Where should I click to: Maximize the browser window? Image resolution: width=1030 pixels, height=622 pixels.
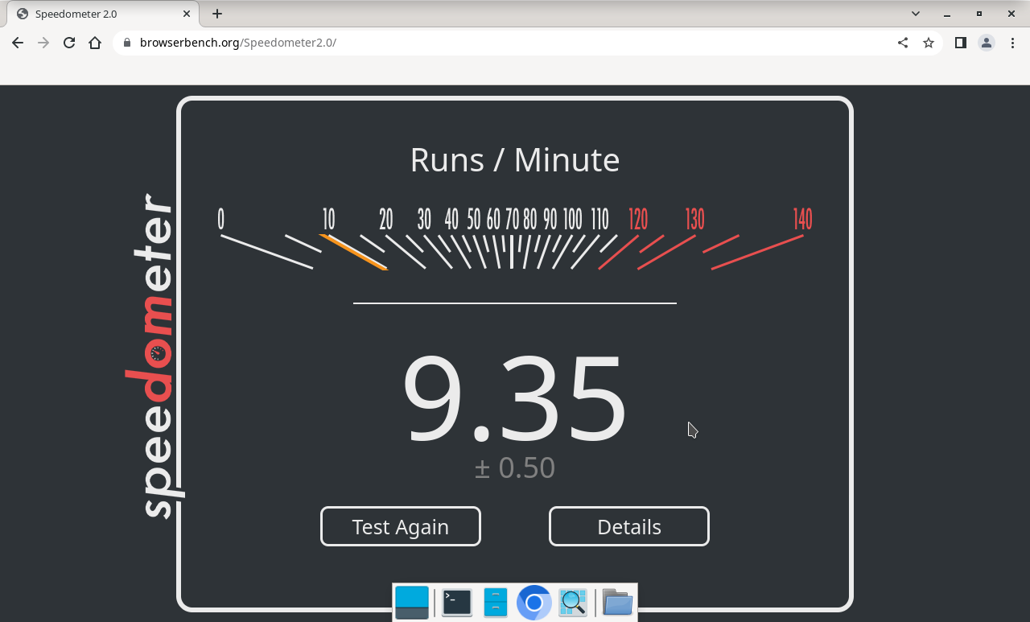pyautogui.click(x=979, y=14)
